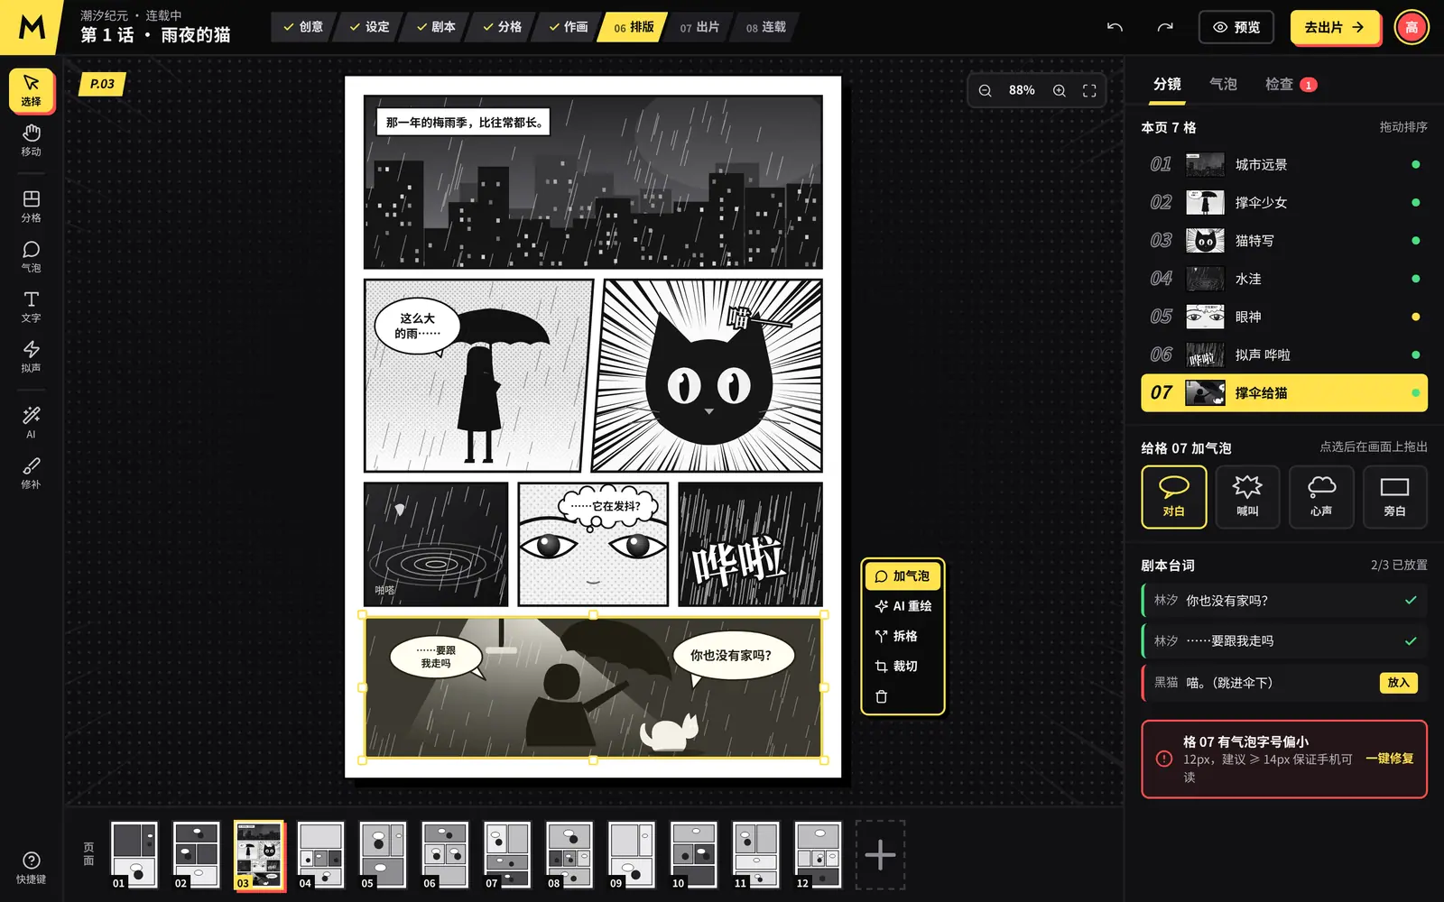Open the 拟声 sound effect tool
Viewport: 1444px width, 902px height.
tap(32, 356)
